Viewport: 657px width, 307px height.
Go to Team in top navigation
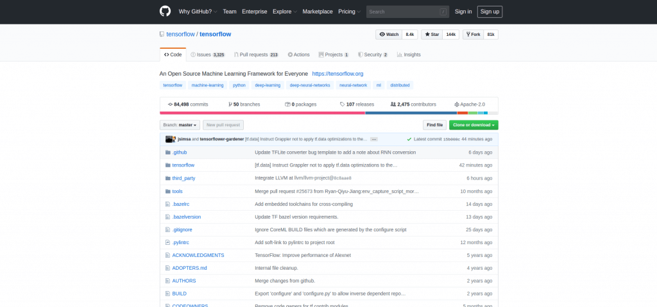(230, 12)
